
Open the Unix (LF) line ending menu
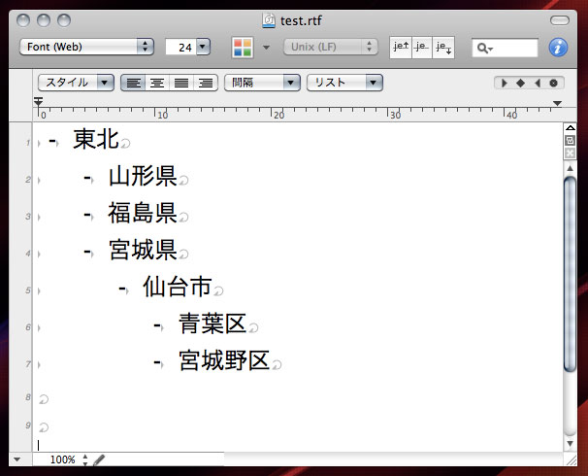coord(330,47)
